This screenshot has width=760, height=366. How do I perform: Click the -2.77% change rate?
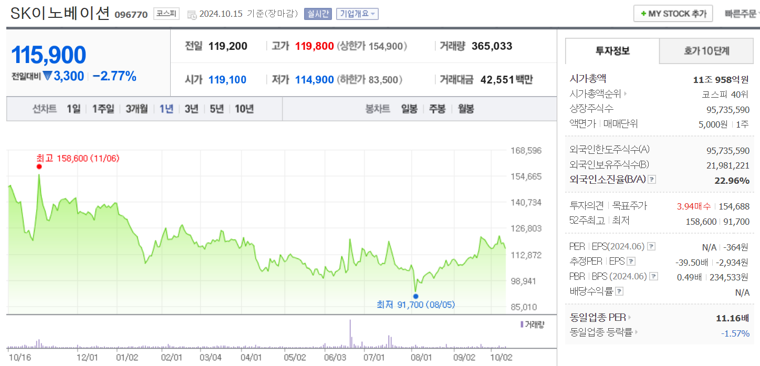114,76
